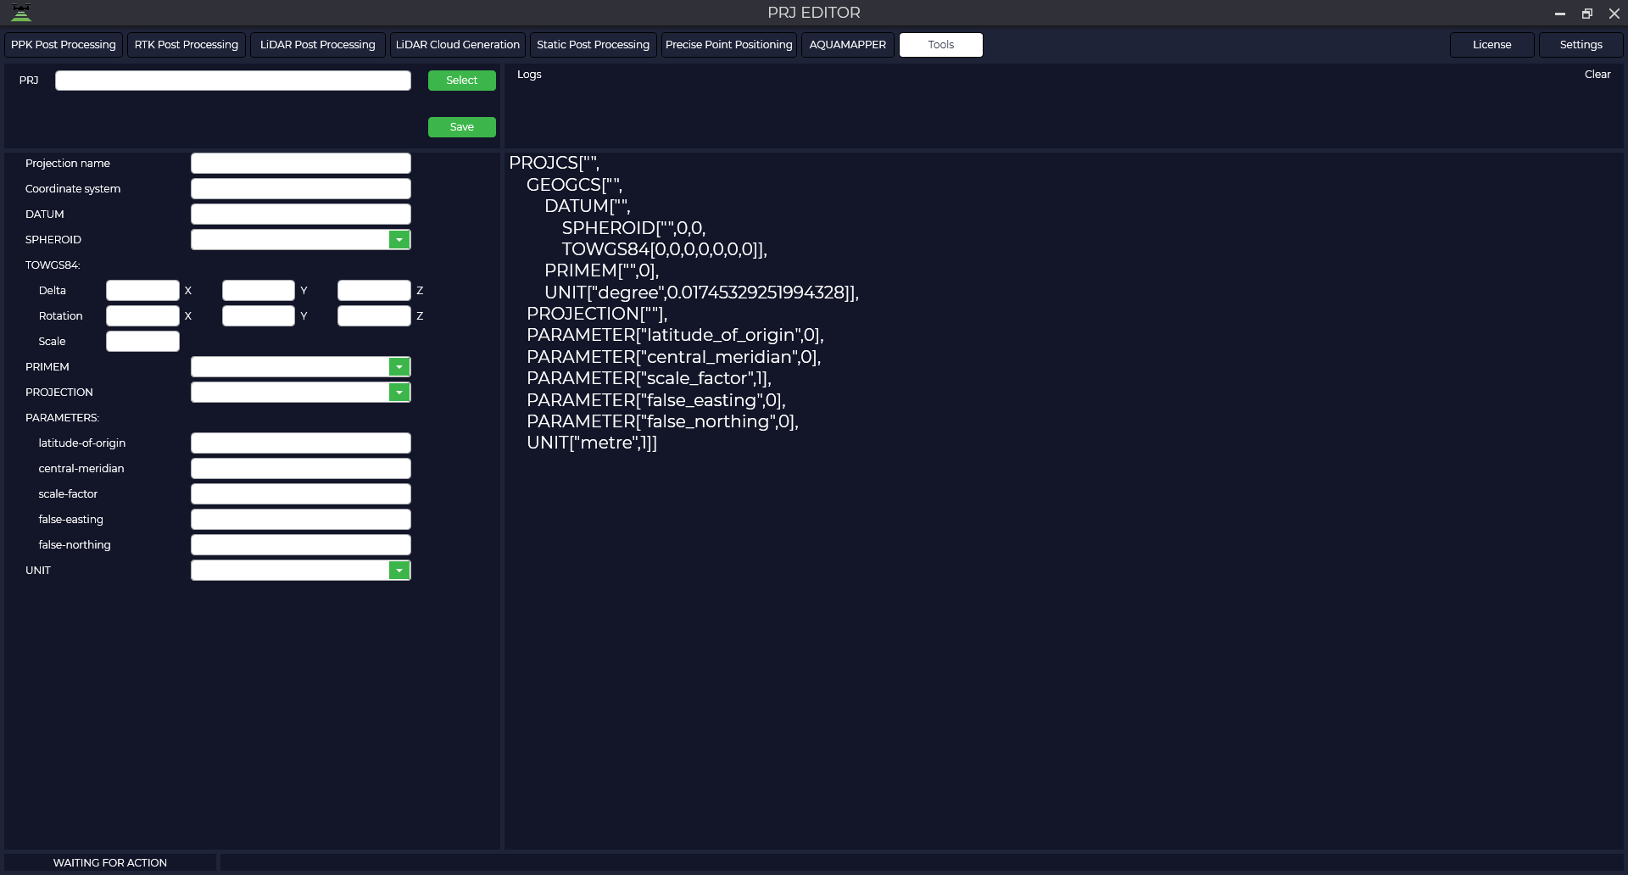Open the SPHEROID dropdown arrow
The image size is (1628, 875).
pyautogui.click(x=399, y=240)
